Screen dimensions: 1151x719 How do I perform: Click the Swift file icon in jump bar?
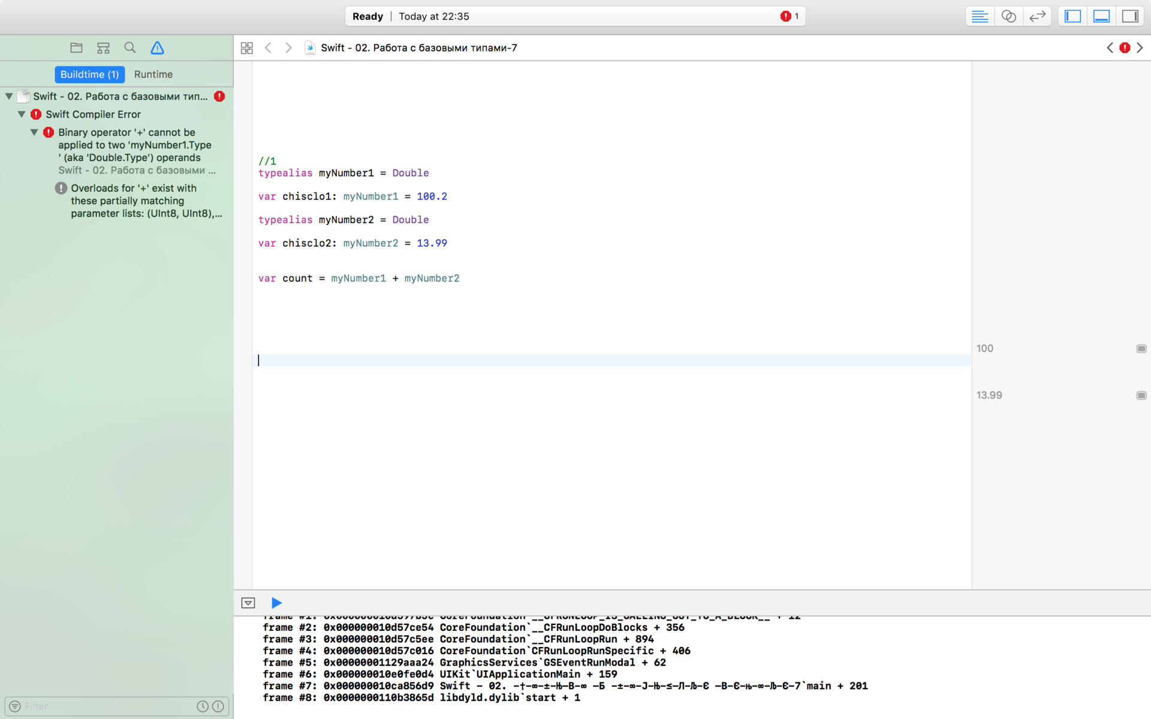click(310, 48)
